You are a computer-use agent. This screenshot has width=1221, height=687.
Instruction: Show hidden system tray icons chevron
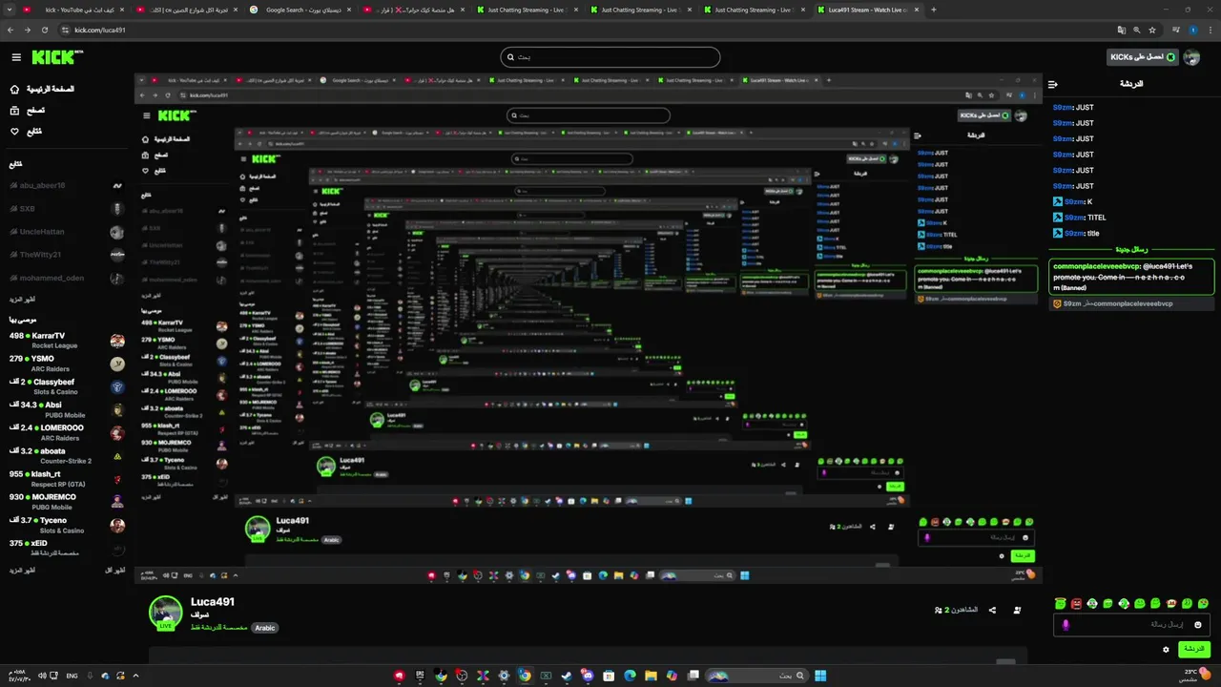pos(135,676)
